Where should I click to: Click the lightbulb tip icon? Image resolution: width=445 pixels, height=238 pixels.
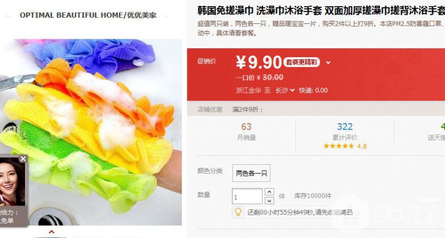point(239,212)
